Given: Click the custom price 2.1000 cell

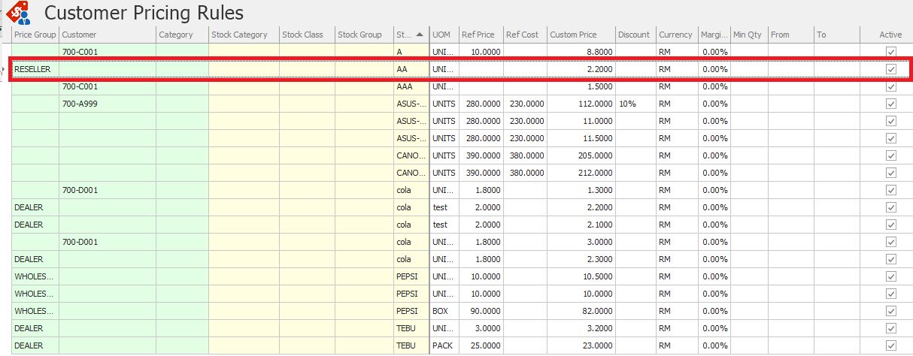Looking at the screenshot, I should [x=581, y=225].
